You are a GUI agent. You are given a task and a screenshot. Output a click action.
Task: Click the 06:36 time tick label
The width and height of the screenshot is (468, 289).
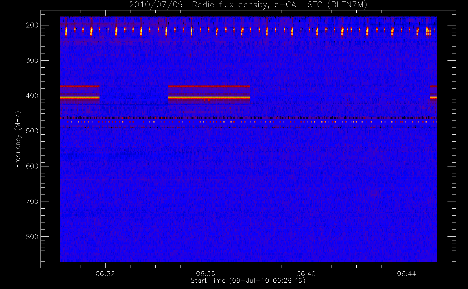(x=206, y=274)
